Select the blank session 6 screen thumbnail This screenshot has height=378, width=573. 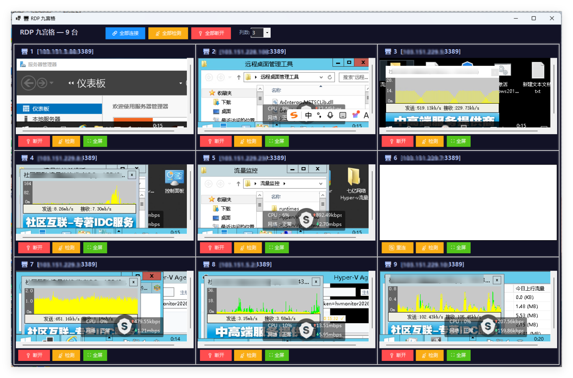click(468, 202)
